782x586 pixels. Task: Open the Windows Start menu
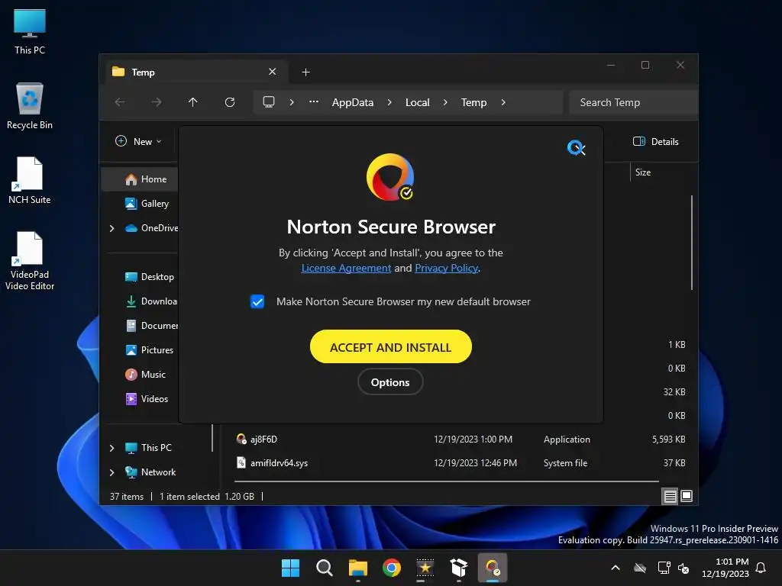290,568
